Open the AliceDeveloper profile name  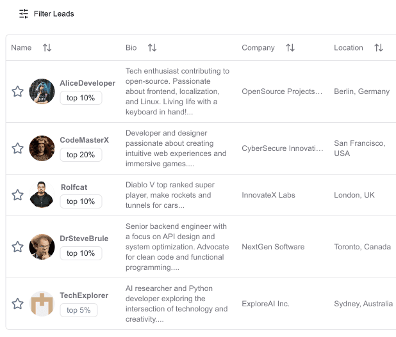[x=87, y=83]
